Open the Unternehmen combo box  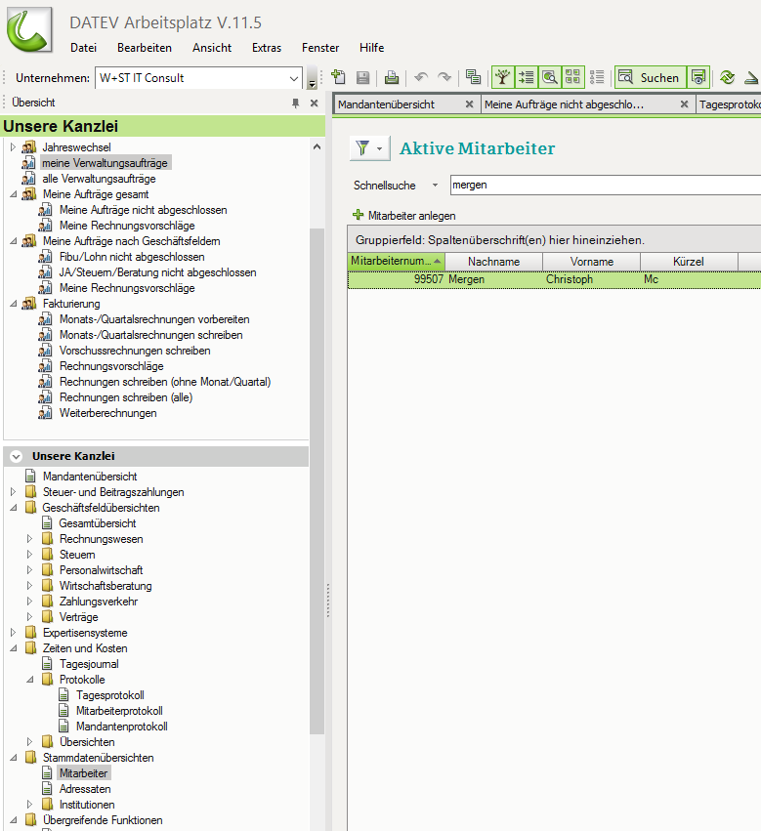pos(198,78)
